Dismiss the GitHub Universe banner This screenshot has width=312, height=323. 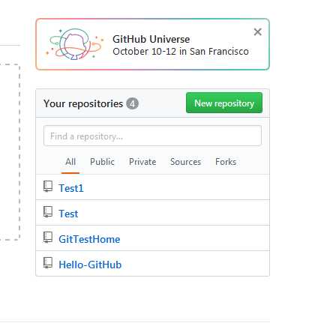(x=257, y=32)
